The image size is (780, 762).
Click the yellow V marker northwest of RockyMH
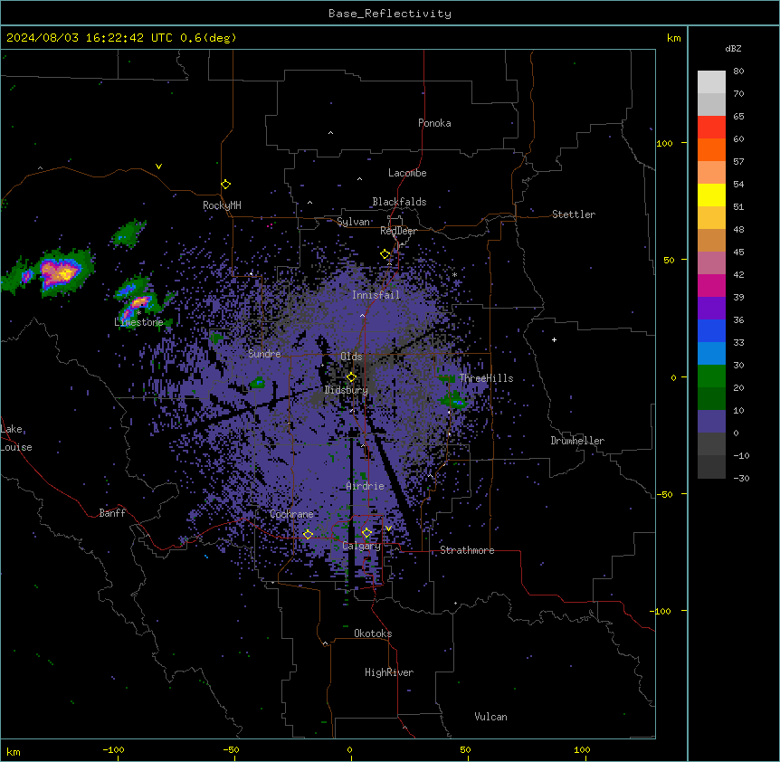coord(158,167)
